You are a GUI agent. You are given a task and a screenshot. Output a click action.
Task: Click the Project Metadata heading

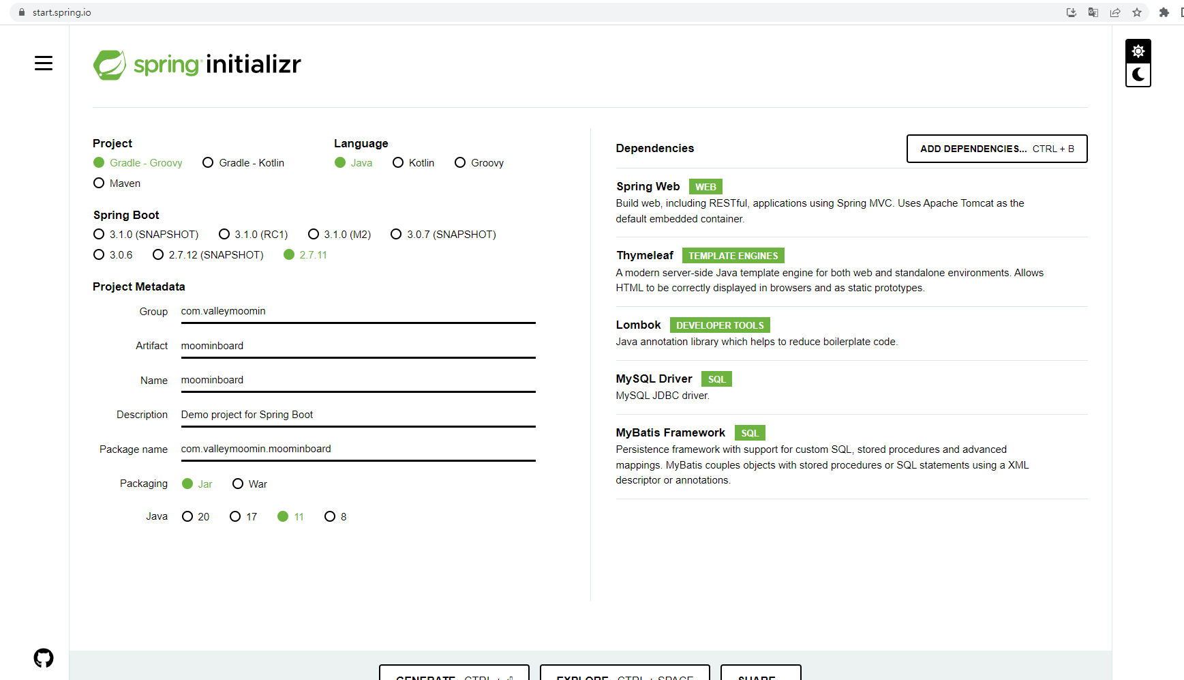(x=139, y=286)
